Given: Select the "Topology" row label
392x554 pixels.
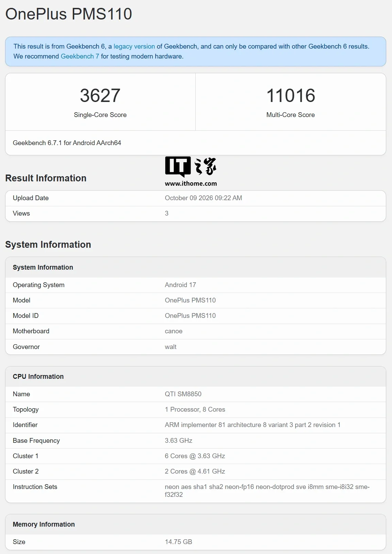Looking at the screenshot, I should point(26,410).
